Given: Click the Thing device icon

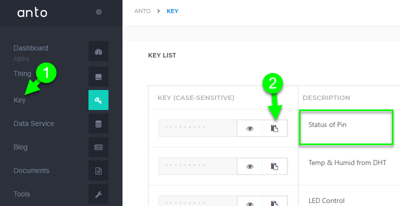Looking at the screenshot, I should click(98, 76).
